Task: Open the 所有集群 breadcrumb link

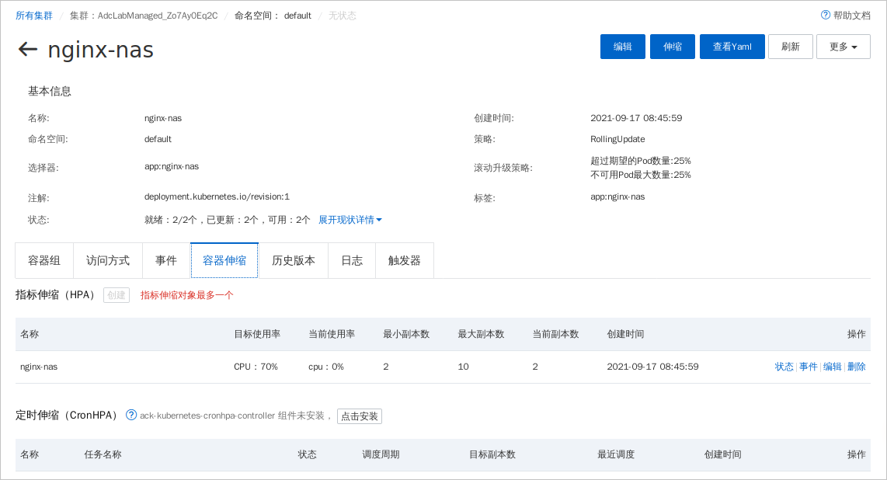Action: [x=34, y=16]
